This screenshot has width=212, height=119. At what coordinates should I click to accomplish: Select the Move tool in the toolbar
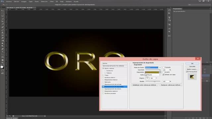pos(2,11)
